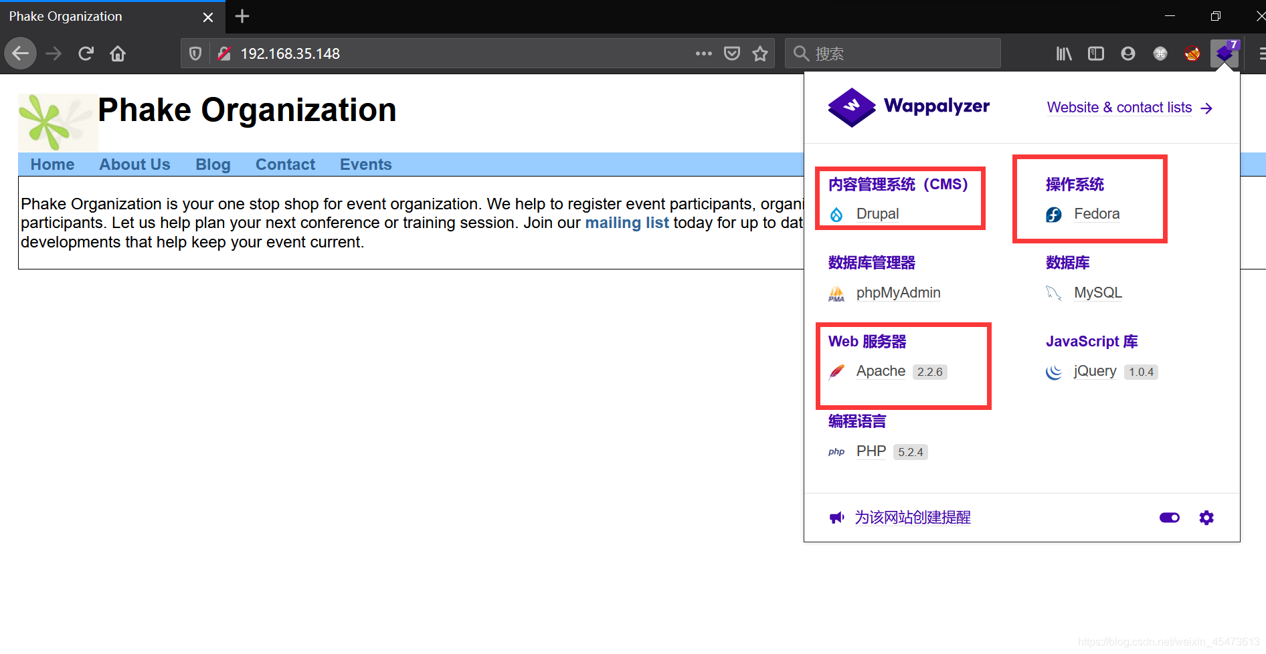
Task: Click the Phake Organization site title
Action: coord(247,110)
